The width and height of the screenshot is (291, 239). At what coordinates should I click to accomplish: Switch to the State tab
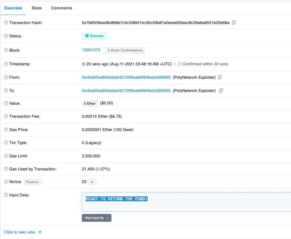tap(36, 8)
